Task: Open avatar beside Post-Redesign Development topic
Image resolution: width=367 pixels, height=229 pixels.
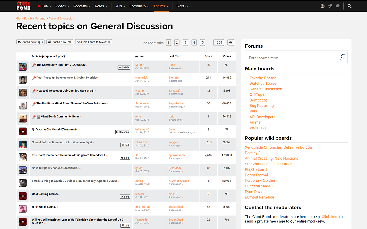Action: (23, 80)
